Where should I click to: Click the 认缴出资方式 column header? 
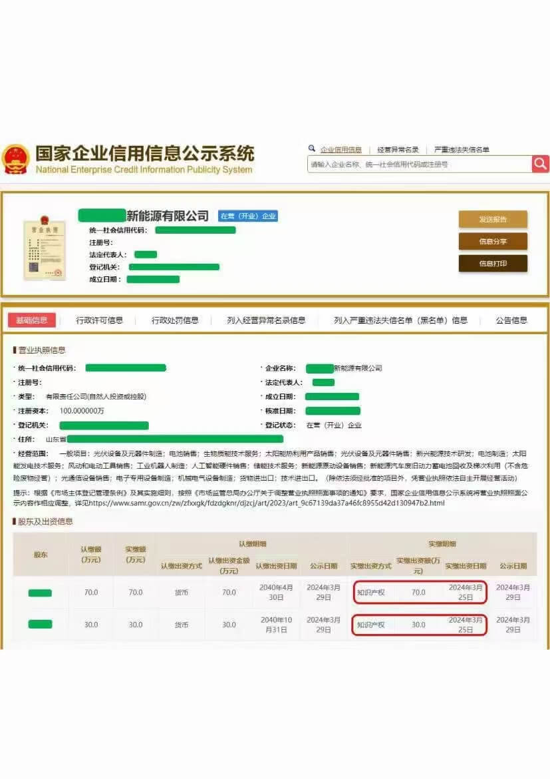tap(181, 566)
